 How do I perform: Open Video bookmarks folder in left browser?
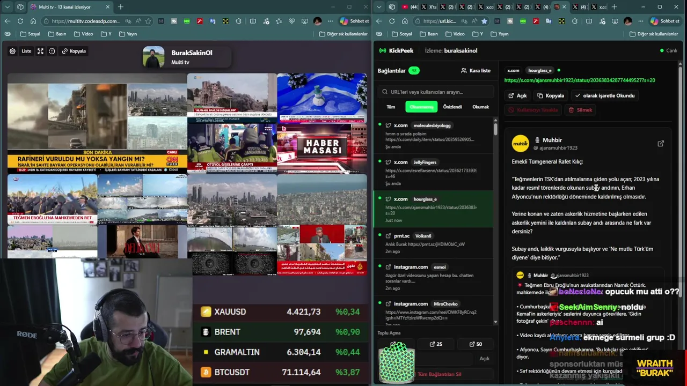[83, 34]
